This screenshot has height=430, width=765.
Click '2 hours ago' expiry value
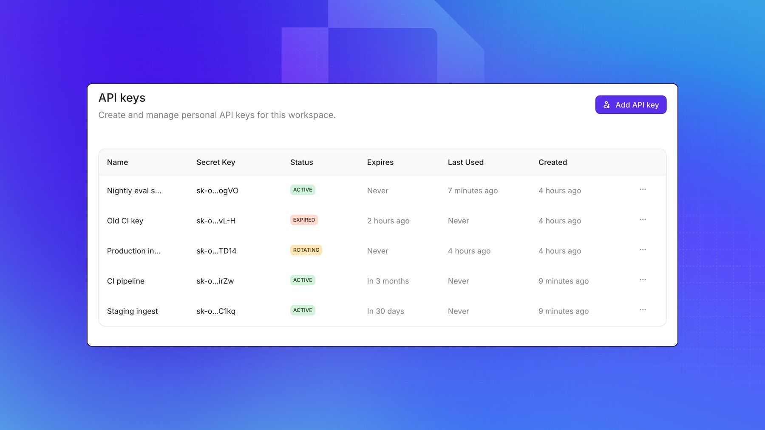point(388,221)
